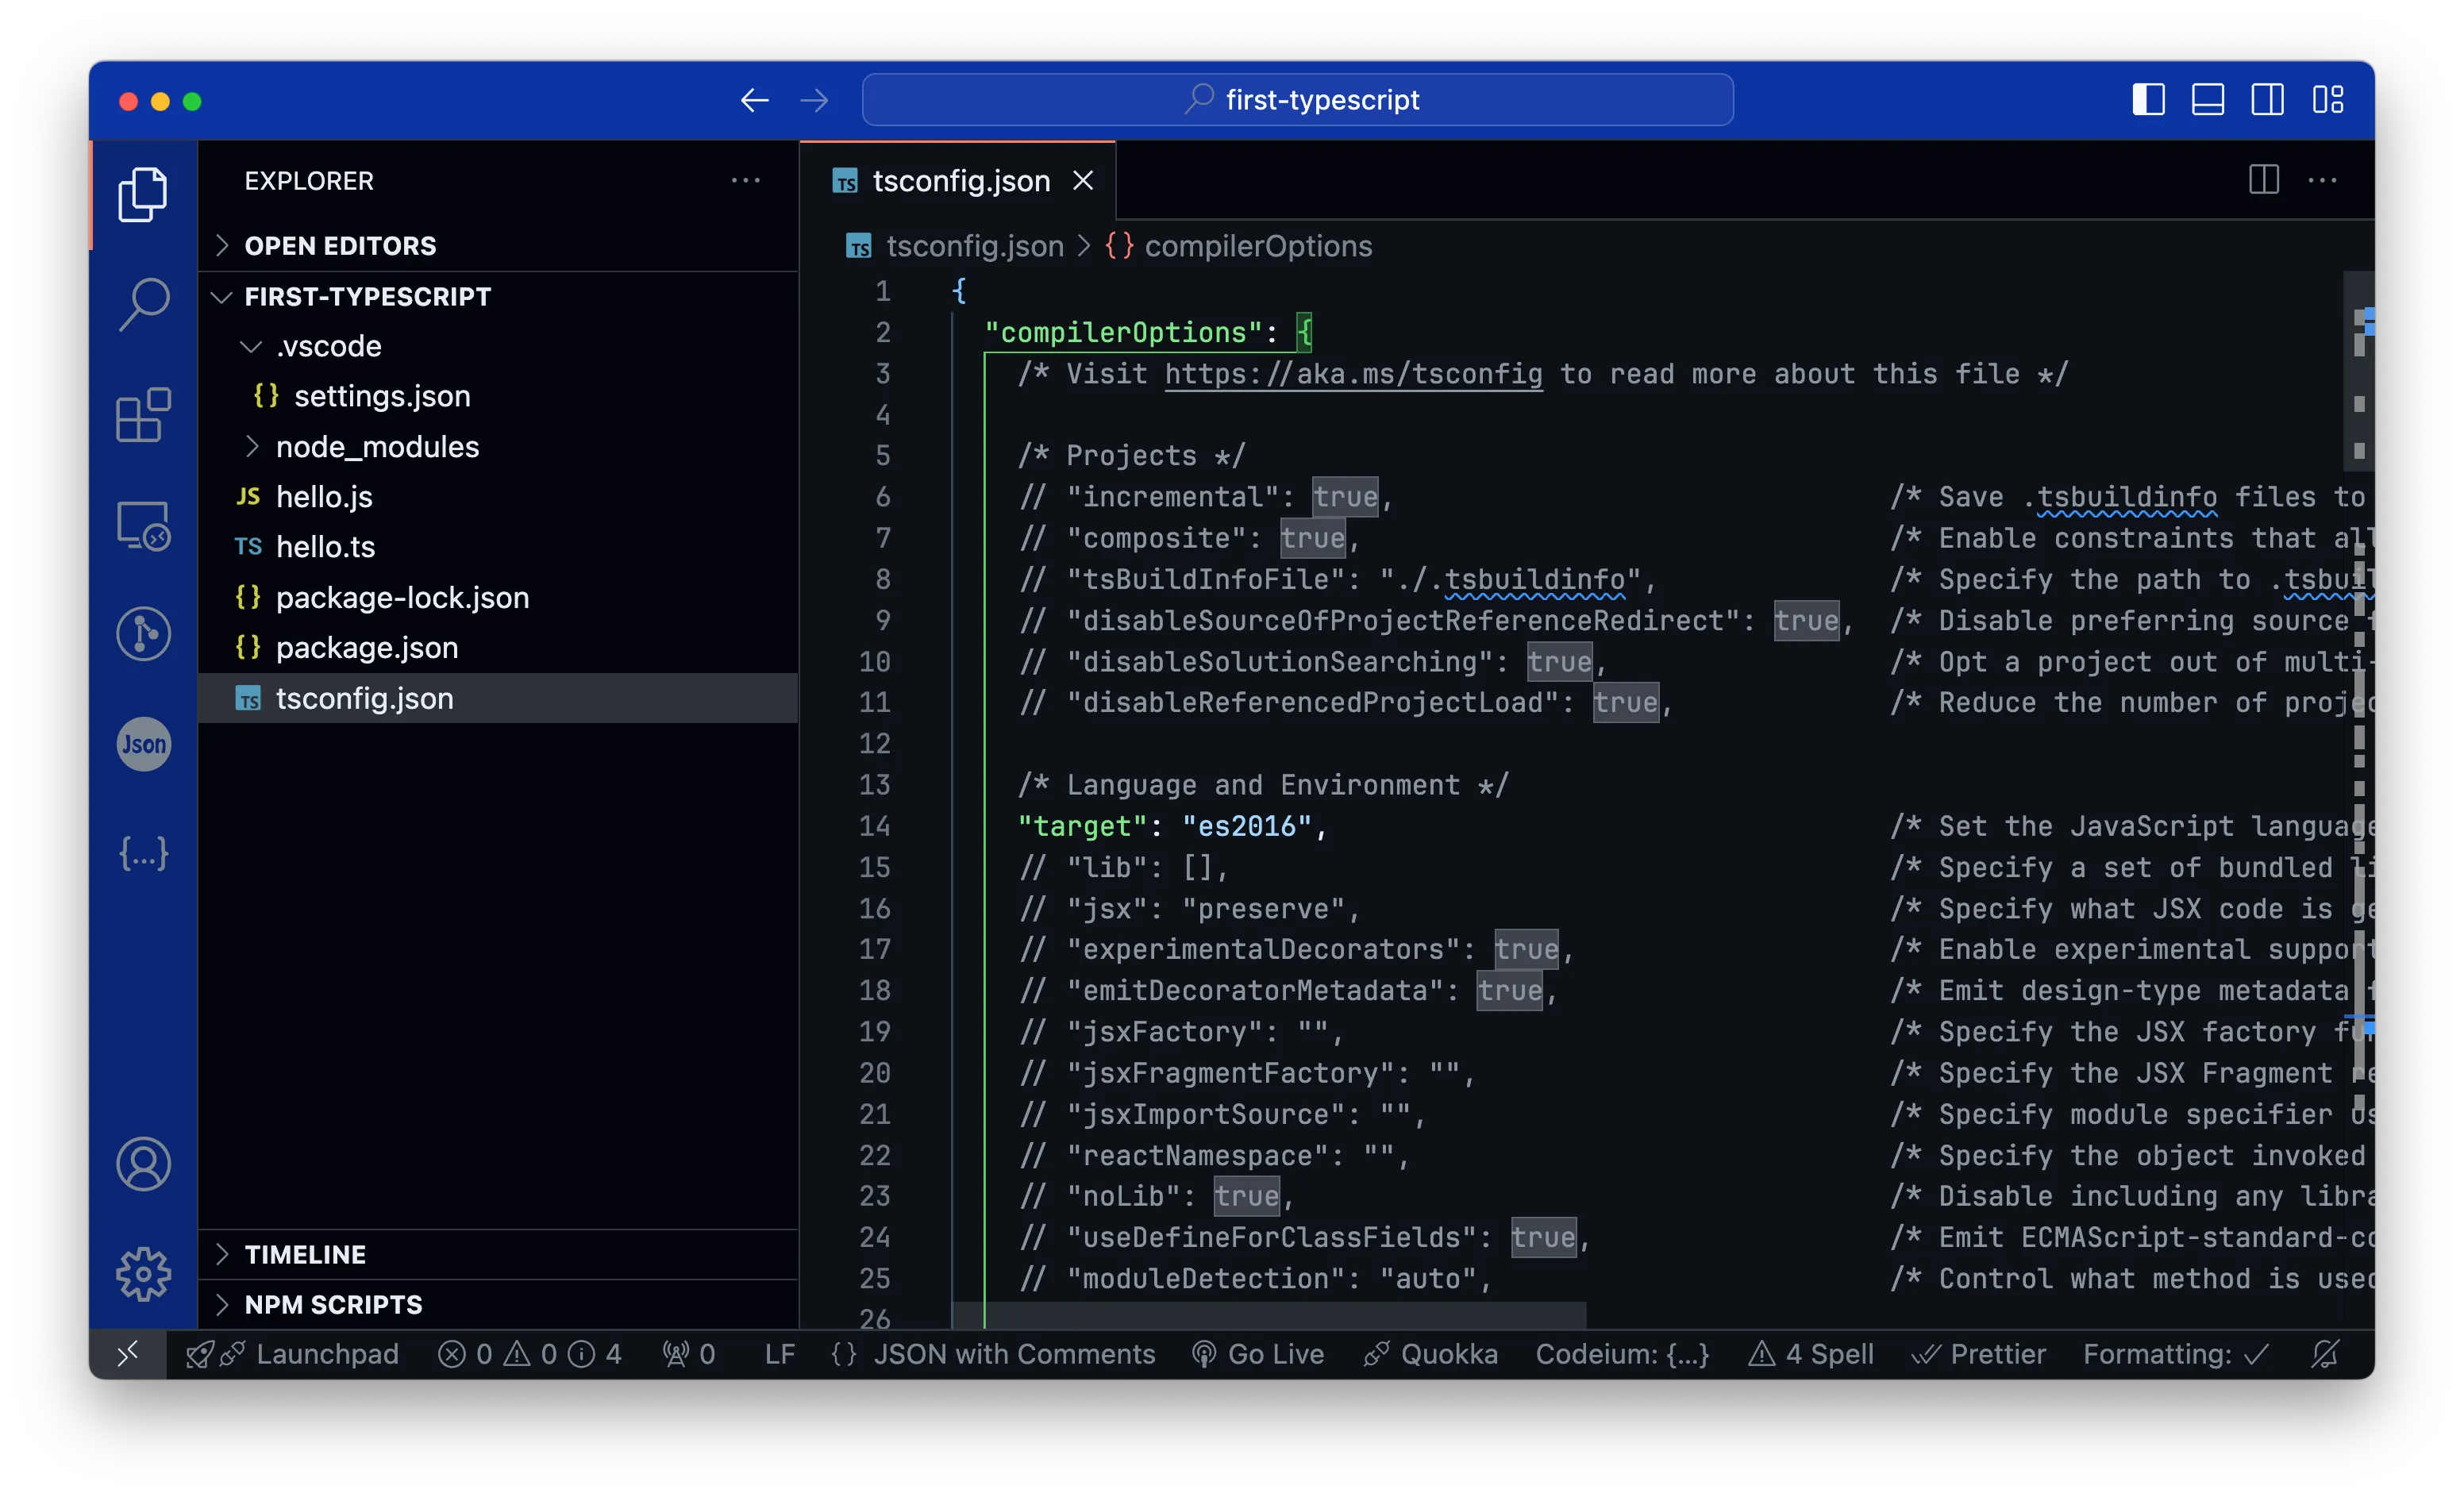Toggle Formatting status checkmark
2464x1497 pixels.
(2176, 1354)
